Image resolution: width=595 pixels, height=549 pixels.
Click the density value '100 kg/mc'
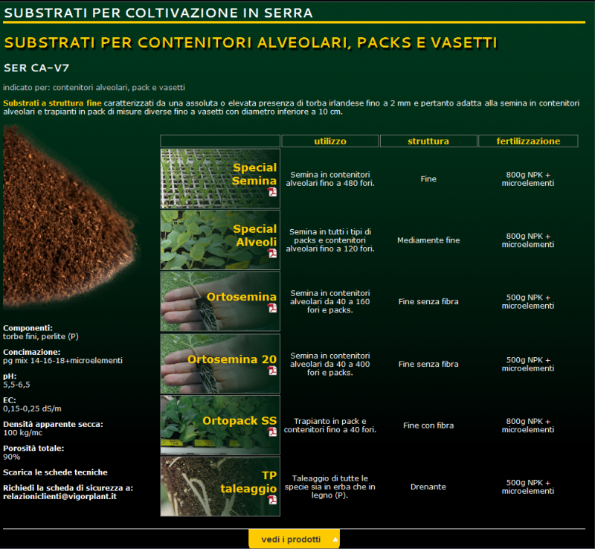click(x=23, y=432)
